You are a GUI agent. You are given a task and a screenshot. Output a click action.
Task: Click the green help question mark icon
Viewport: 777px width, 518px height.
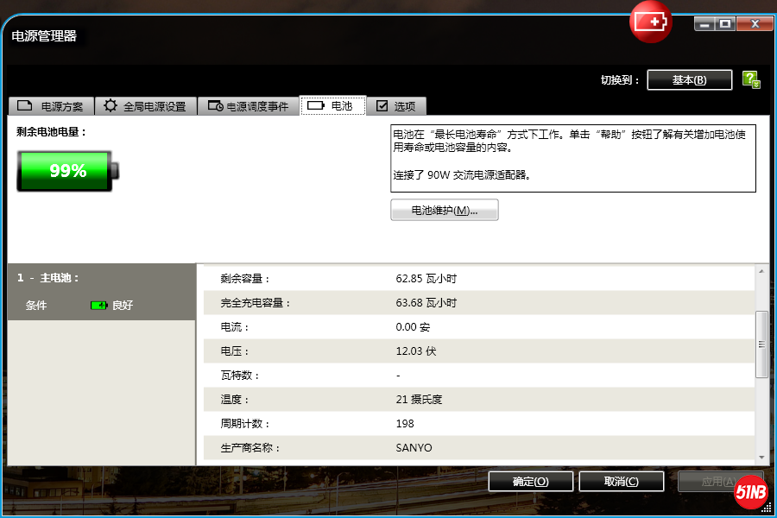[751, 80]
